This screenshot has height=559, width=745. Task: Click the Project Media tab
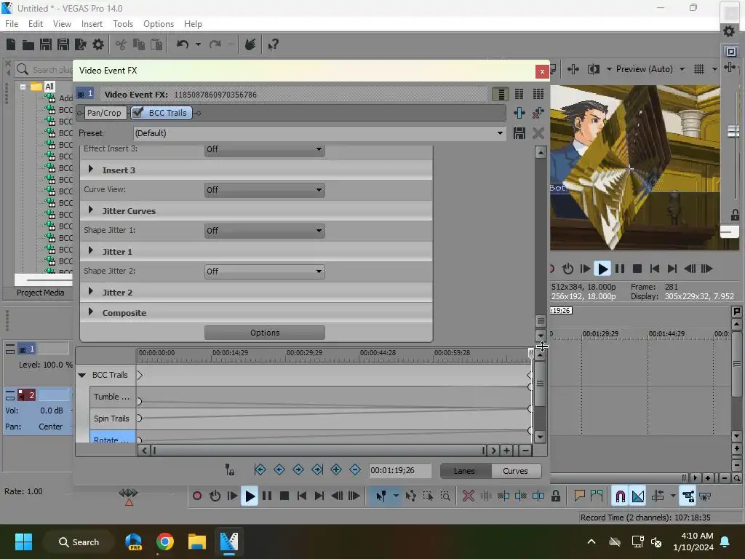(41, 293)
